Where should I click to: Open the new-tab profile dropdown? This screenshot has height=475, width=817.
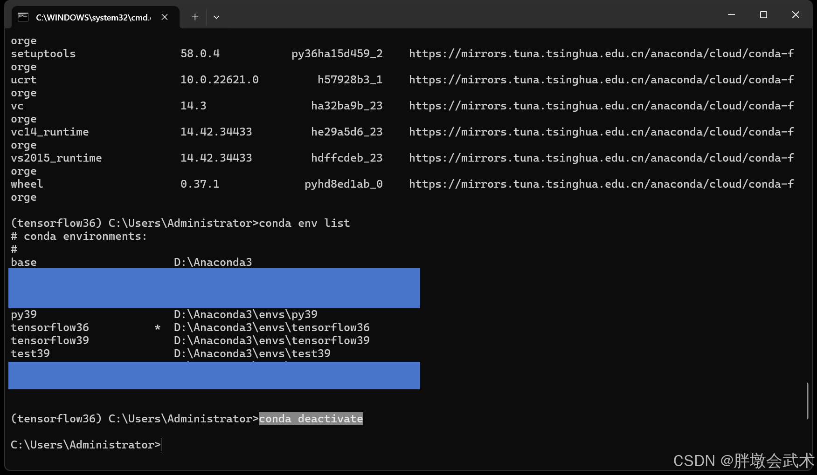(216, 17)
